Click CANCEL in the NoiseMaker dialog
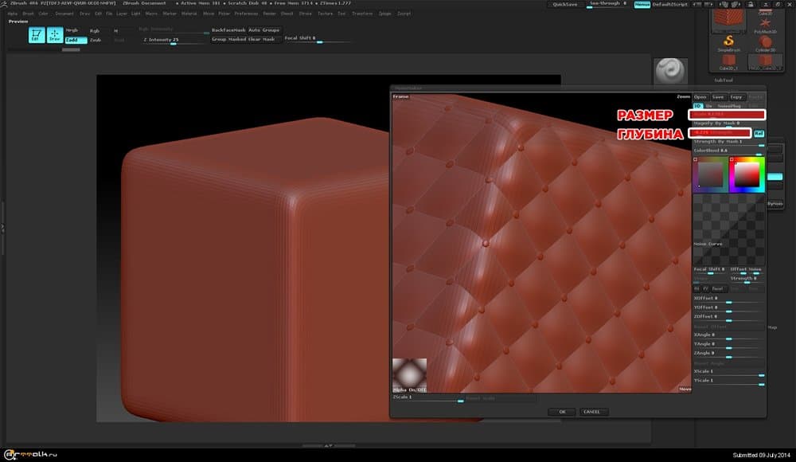796x462 pixels. tap(591, 412)
